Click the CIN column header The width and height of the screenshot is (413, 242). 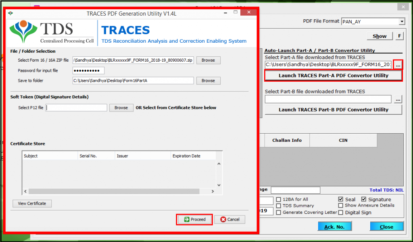point(343,141)
